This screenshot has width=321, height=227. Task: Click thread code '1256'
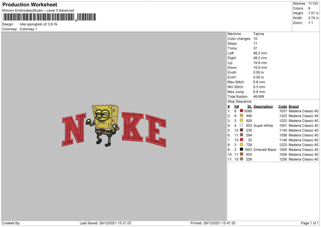tap(283, 159)
